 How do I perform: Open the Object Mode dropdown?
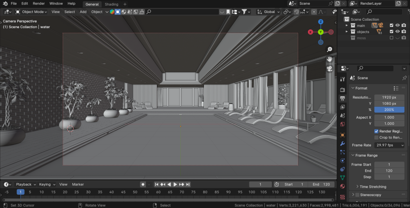(31, 12)
